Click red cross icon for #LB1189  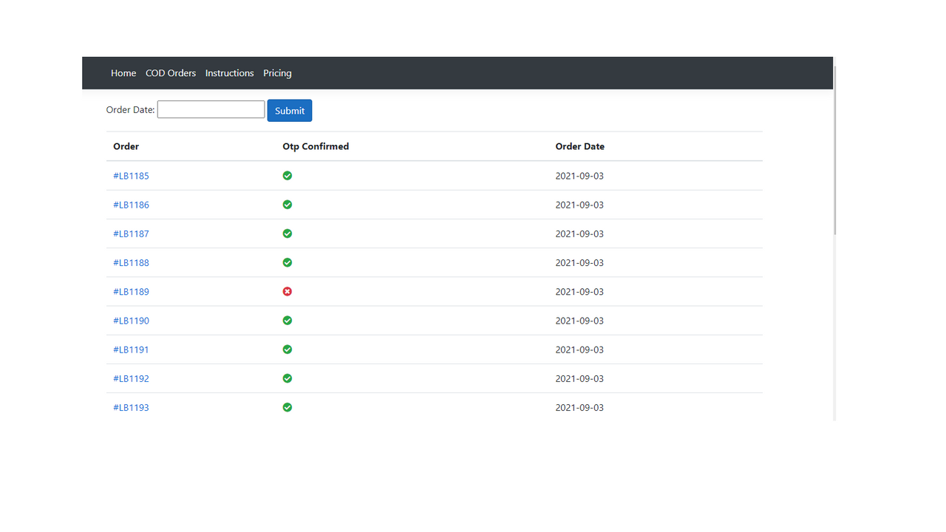click(x=287, y=291)
